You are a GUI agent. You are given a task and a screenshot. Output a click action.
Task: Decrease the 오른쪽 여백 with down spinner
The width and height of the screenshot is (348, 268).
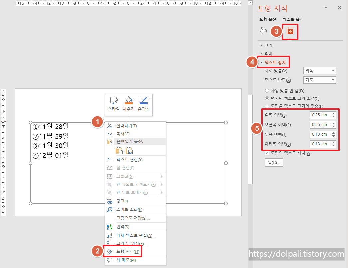click(x=334, y=126)
